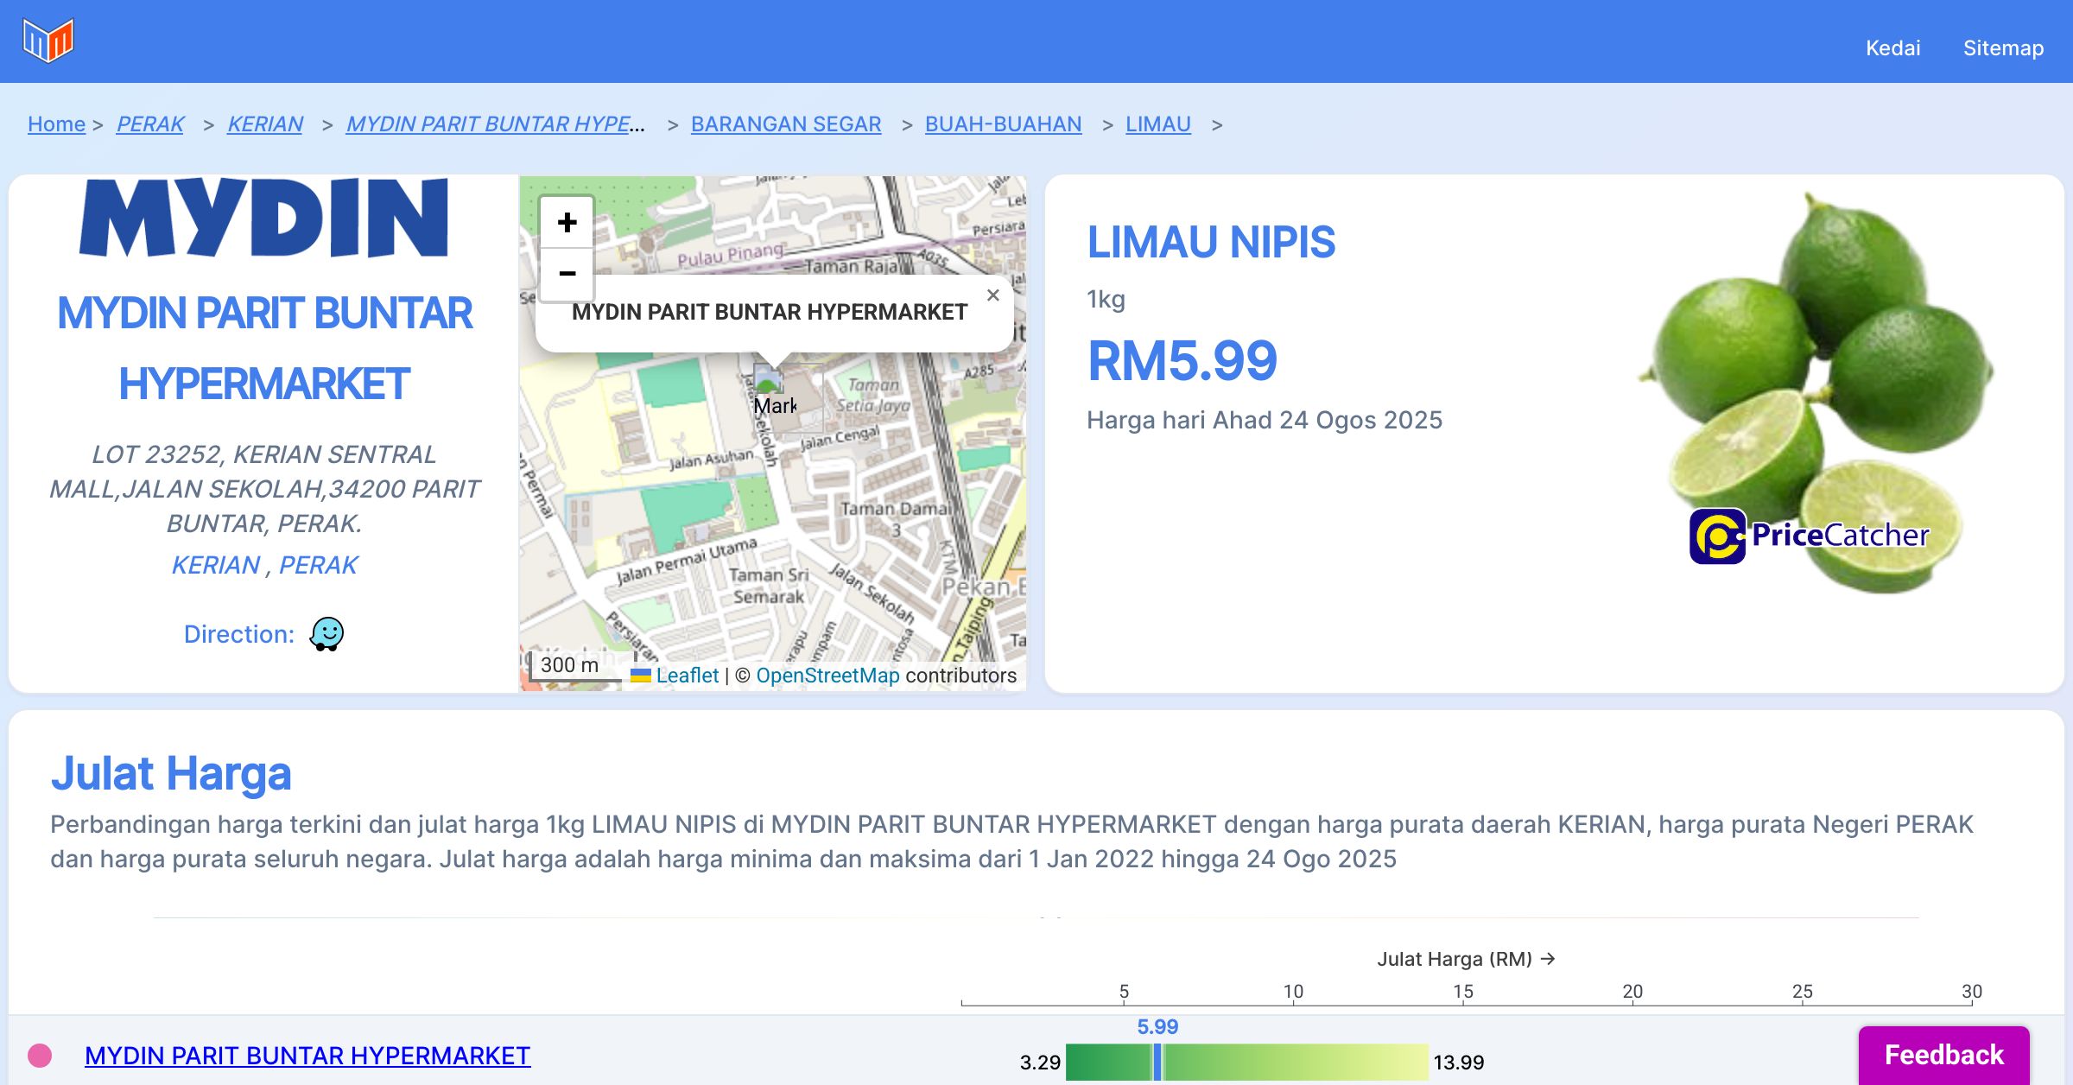The height and width of the screenshot is (1085, 2073).
Task: Open the Feedback button
Action: [1943, 1055]
